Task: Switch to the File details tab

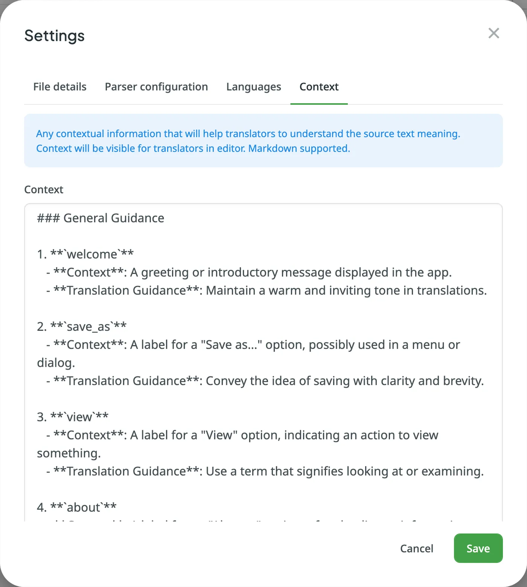Action: pyautogui.click(x=59, y=87)
